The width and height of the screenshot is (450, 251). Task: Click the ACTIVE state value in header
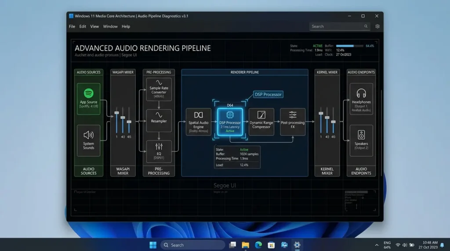tap(317, 46)
